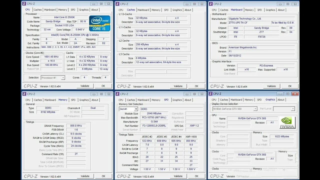The image size is (320, 180).
Task: Switch to Graphics tab in the CPU tab window
Action: click(x=84, y=10)
